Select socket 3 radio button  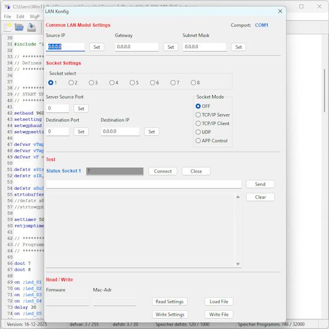pyautogui.click(x=91, y=83)
